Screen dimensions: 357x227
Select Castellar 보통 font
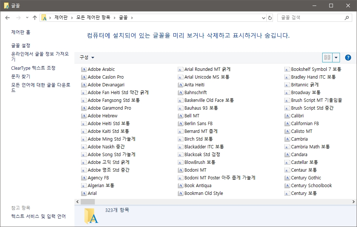tap(301, 162)
